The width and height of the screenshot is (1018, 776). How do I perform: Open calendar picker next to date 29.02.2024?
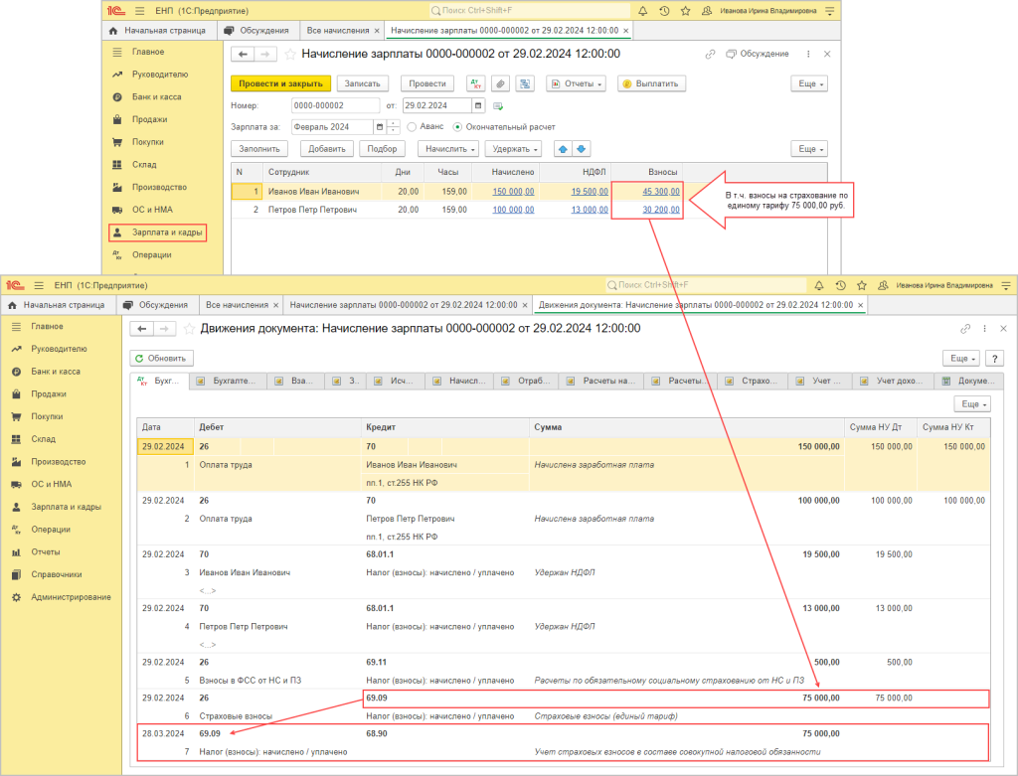(x=479, y=105)
